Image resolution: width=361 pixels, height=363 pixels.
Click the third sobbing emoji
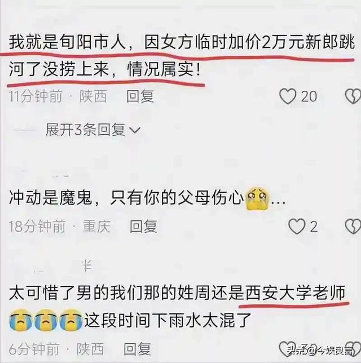click(72, 319)
